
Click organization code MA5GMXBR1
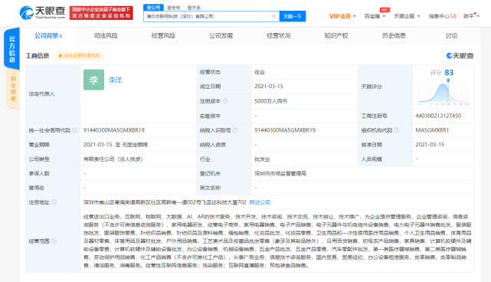click(x=432, y=130)
